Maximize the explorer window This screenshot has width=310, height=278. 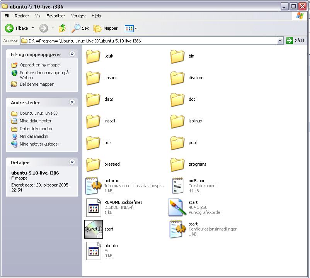coord(293,7)
